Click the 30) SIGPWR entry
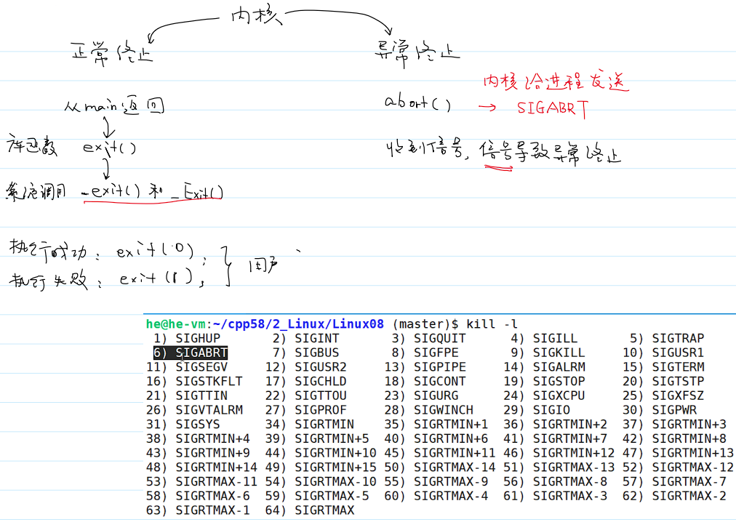The image size is (736, 522). [x=660, y=410]
